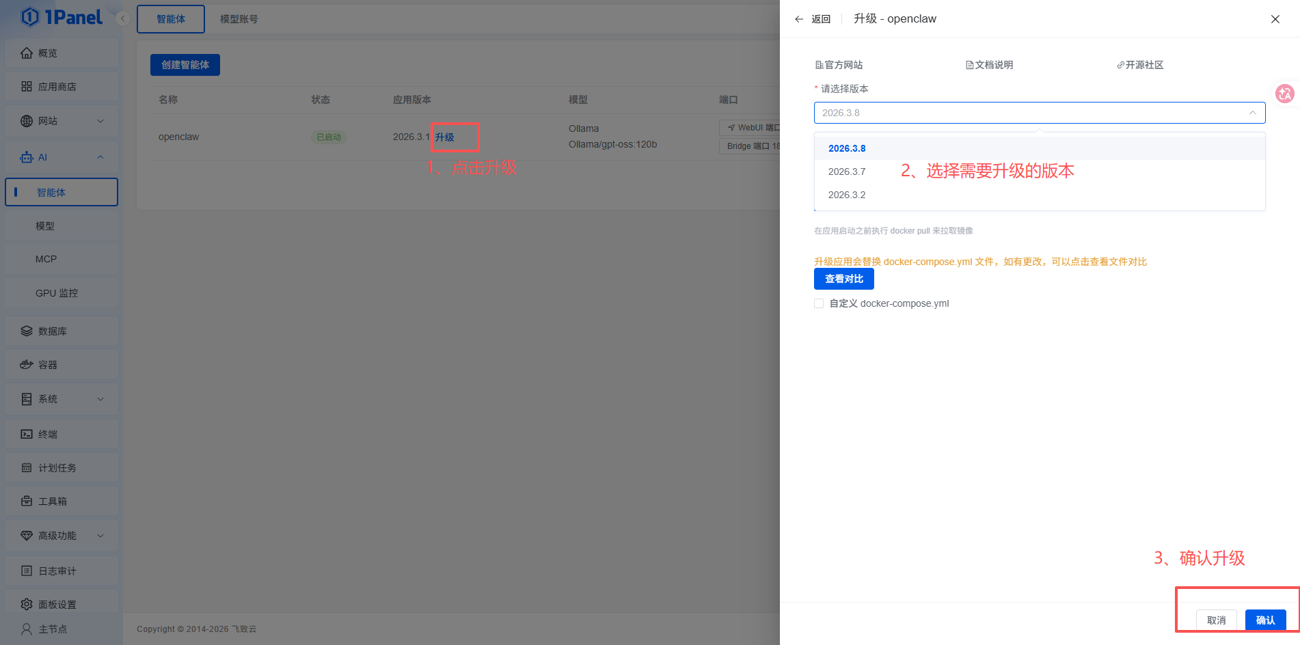1300x645 pixels.
Task: Expand the 高级功能 sidebar menu
Action: pyautogui.click(x=62, y=536)
